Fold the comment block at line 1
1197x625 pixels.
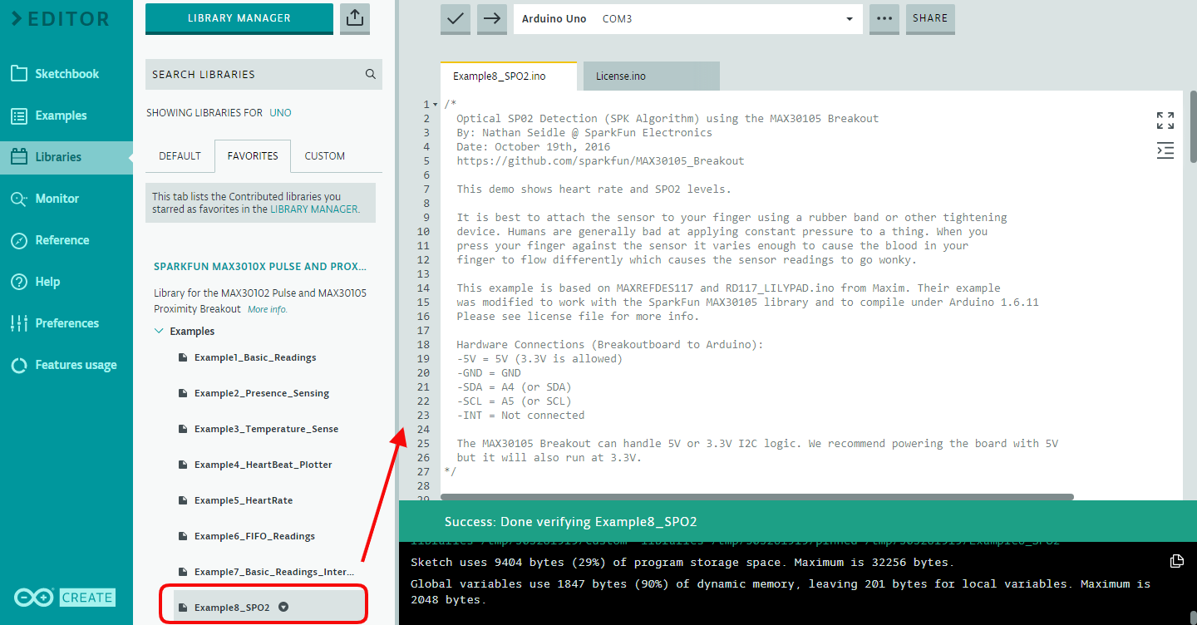point(435,105)
